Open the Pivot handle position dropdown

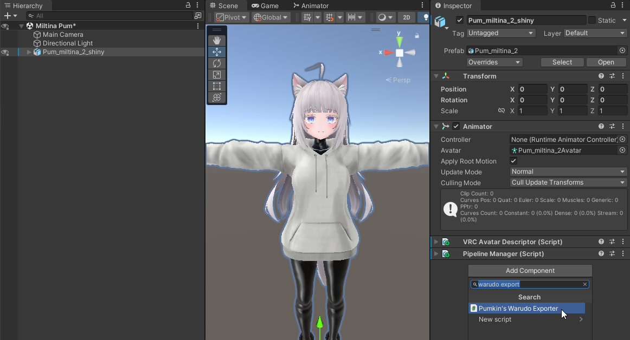(231, 17)
